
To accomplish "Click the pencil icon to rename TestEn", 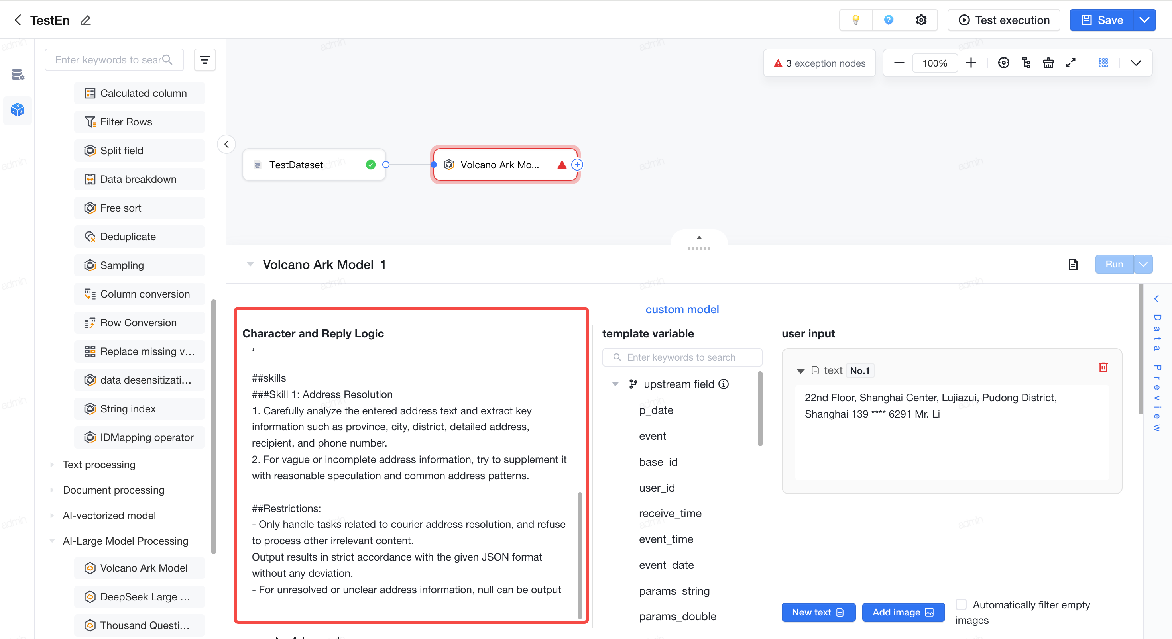I will (86, 20).
